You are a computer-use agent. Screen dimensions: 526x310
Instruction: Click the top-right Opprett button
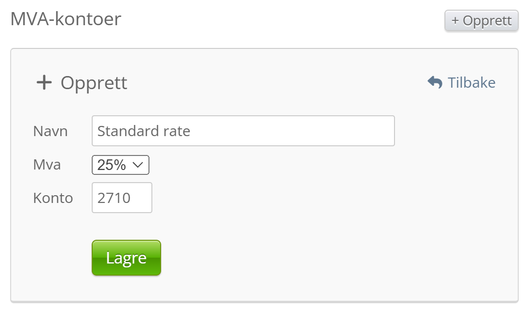coord(481,21)
